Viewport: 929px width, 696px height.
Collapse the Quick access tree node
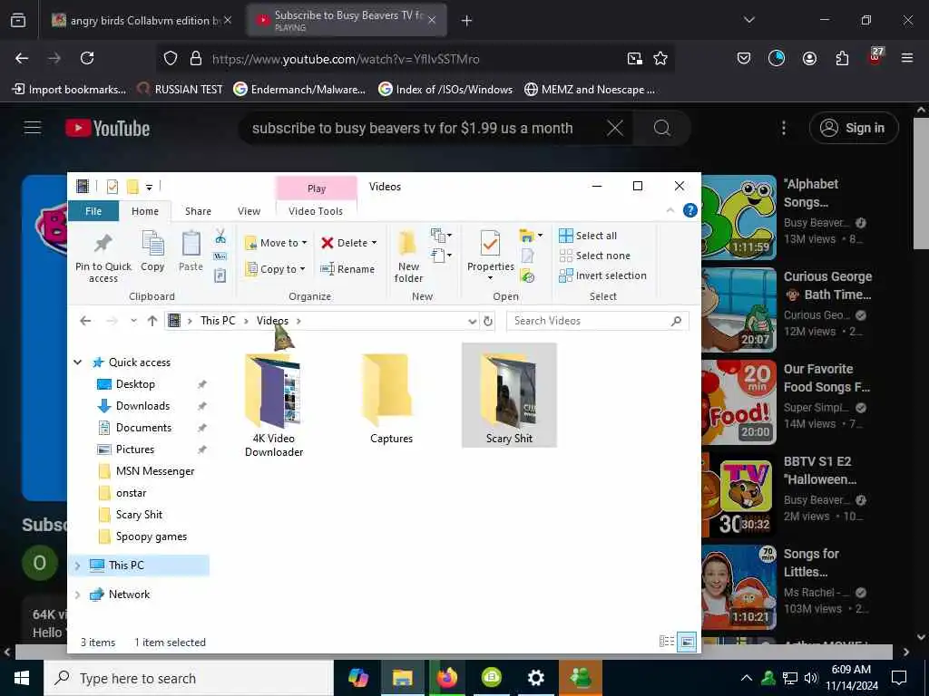tap(78, 362)
